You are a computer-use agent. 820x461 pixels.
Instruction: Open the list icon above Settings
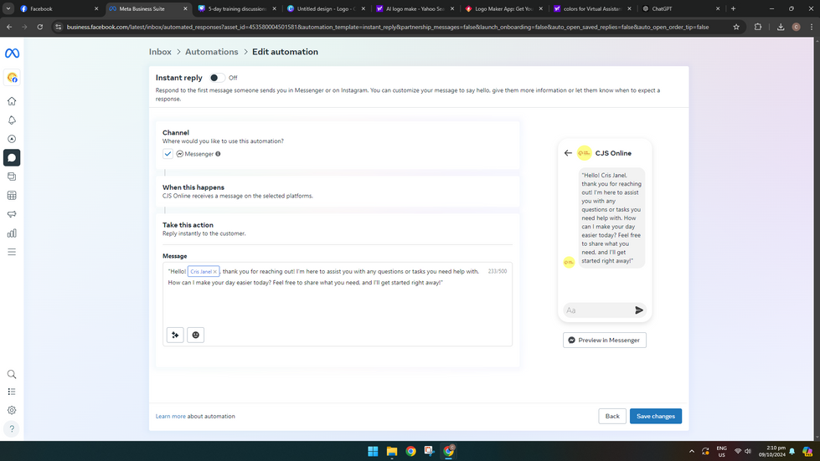[x=12, y=392]
